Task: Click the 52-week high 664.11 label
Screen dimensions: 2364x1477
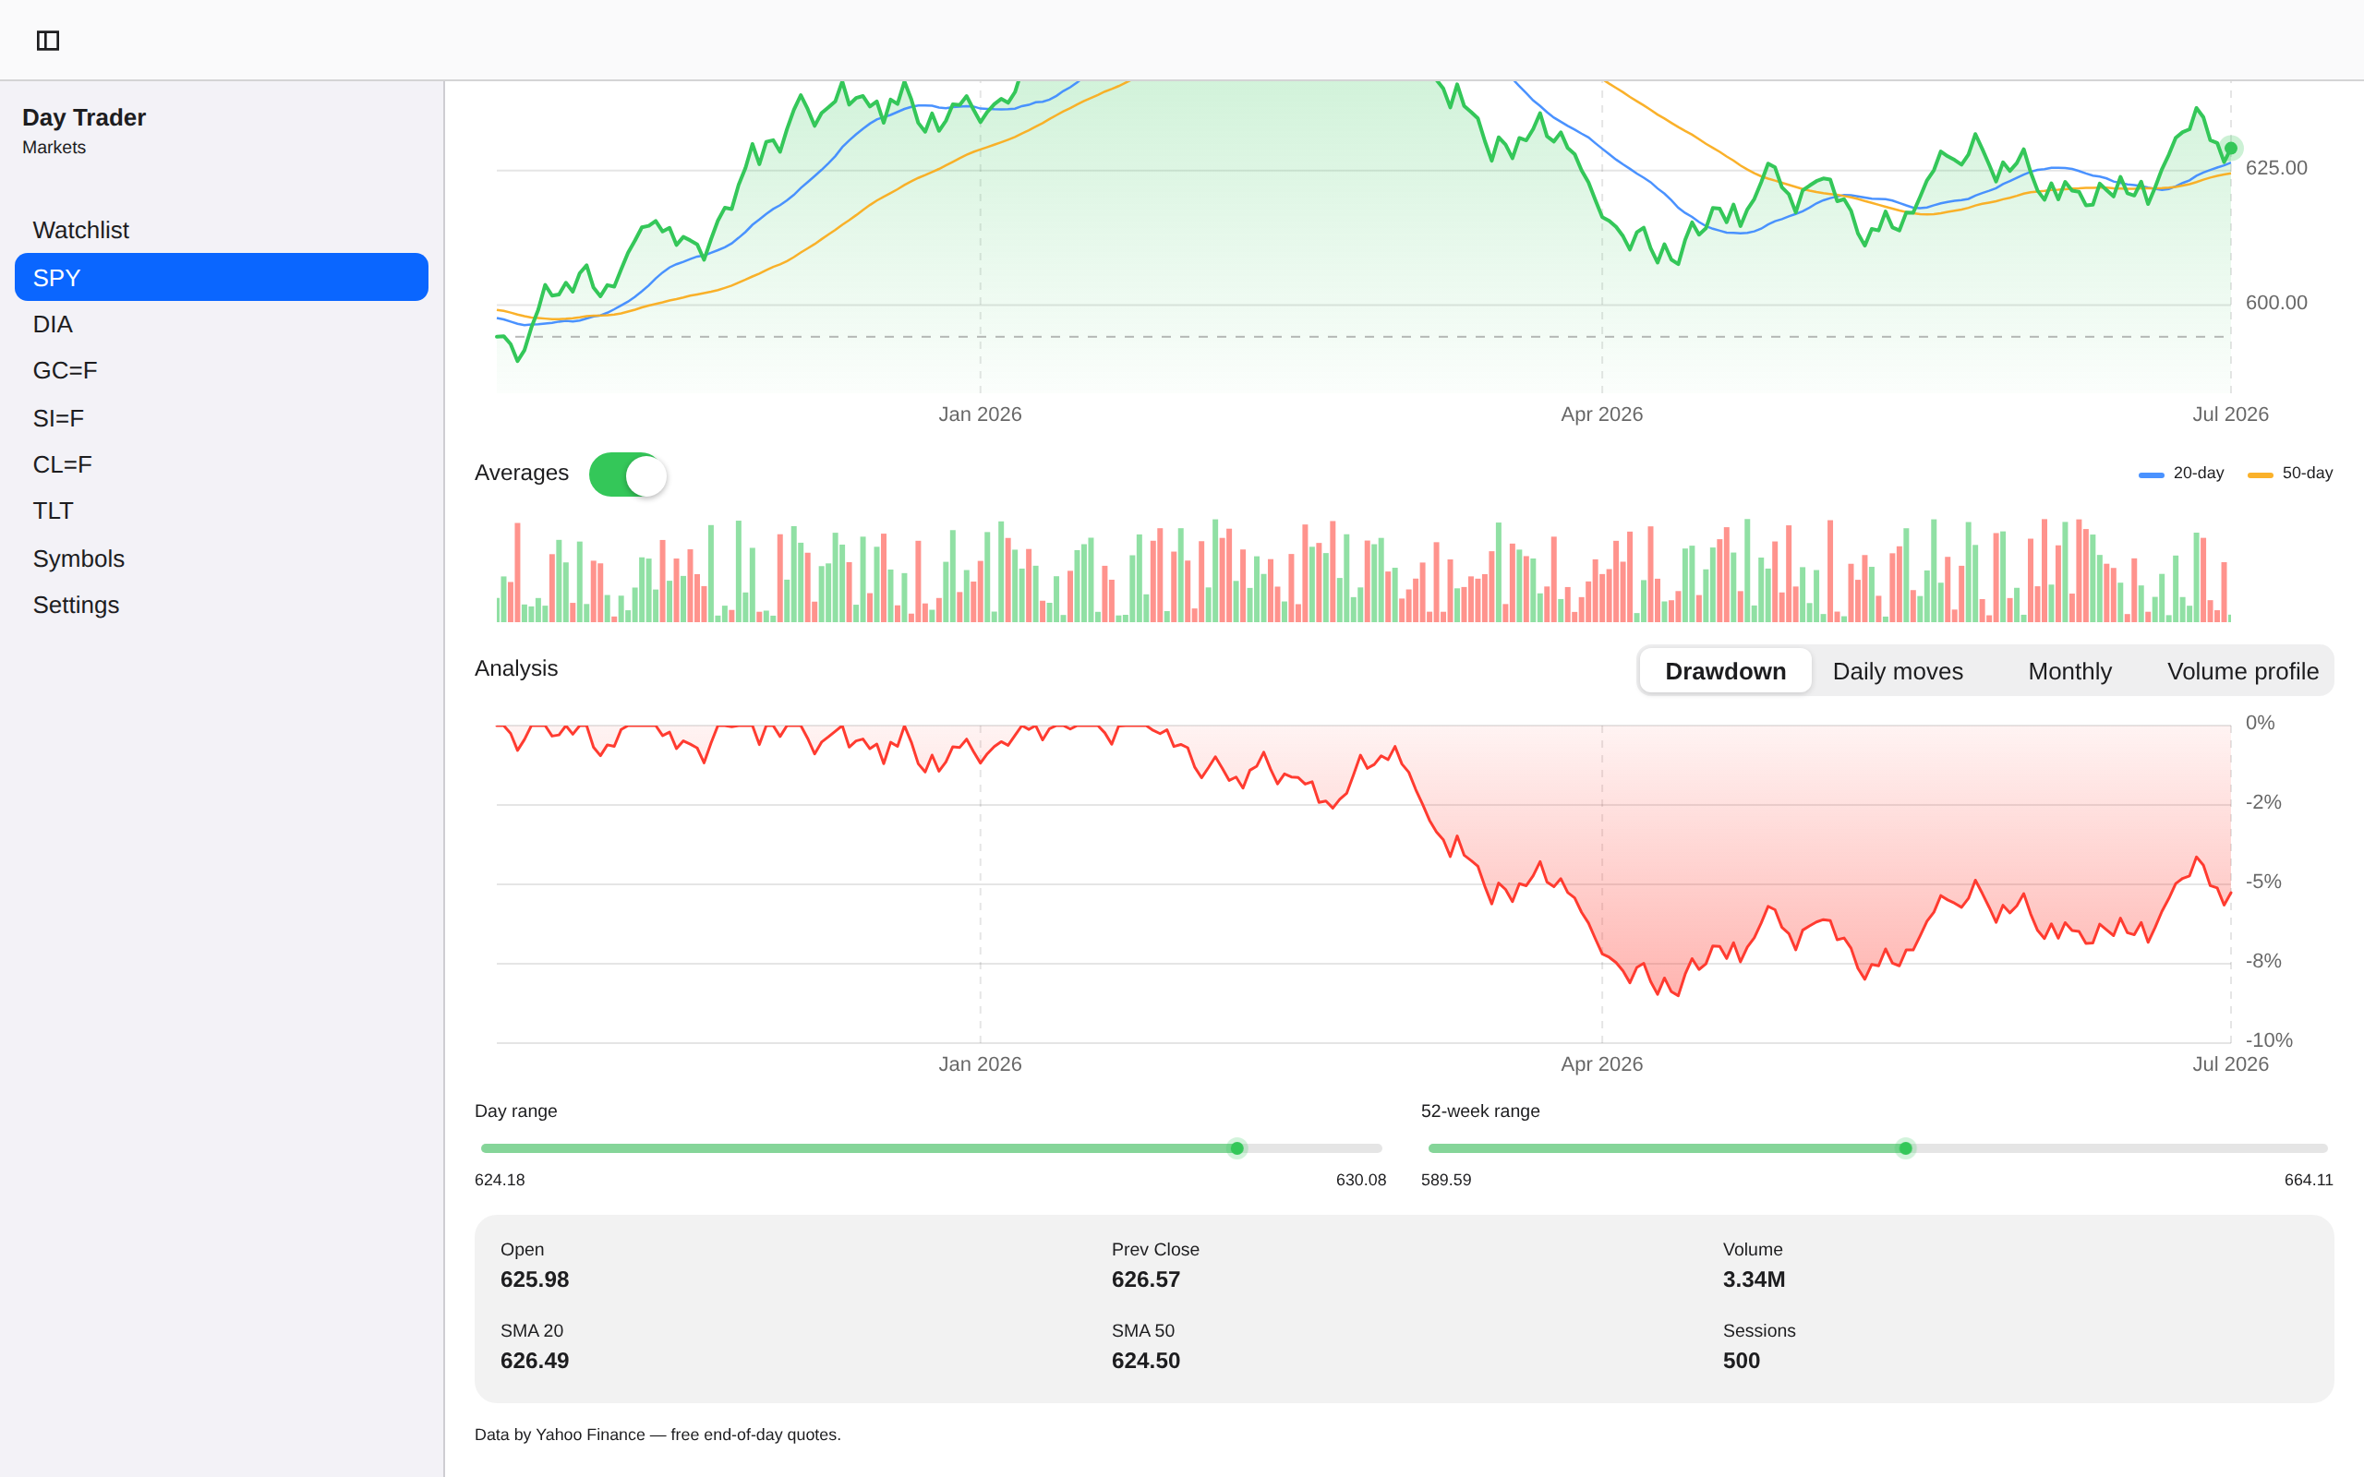Action: [x=2309, y=1180]
